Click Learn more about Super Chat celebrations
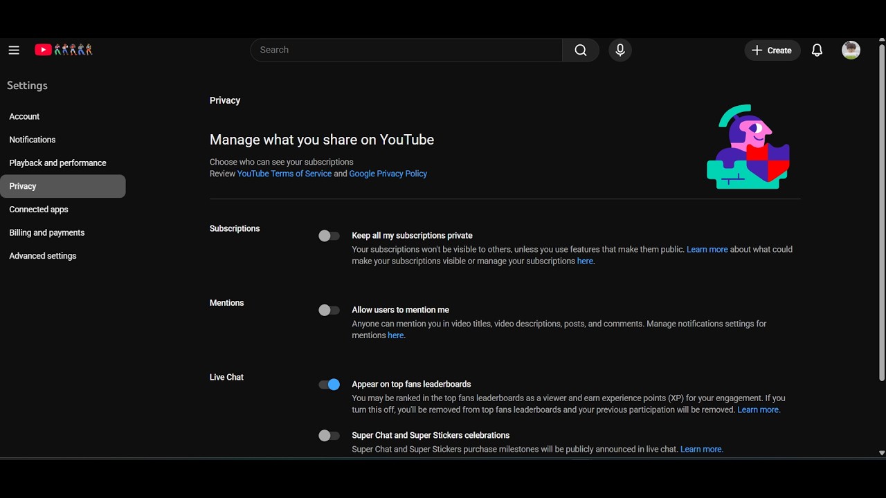This screenshot has height=498, width=886. tap(701, 449)
